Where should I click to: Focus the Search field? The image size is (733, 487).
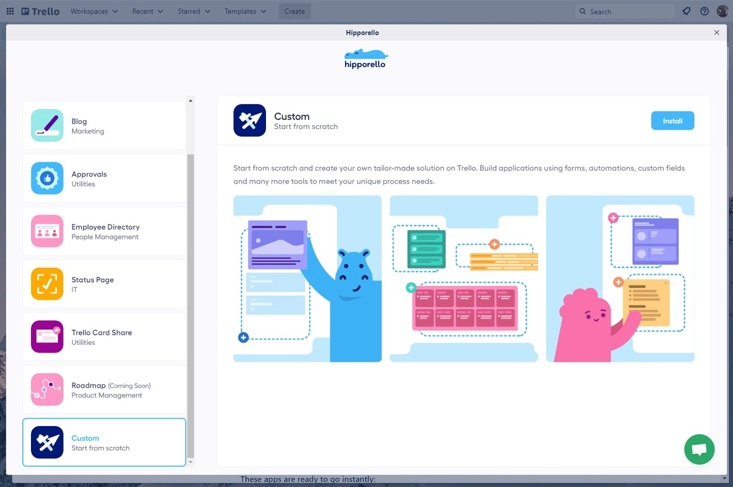(625, 11)
